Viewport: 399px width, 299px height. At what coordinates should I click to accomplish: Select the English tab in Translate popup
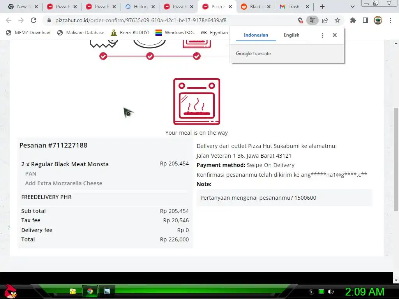[x=291, y=35]
